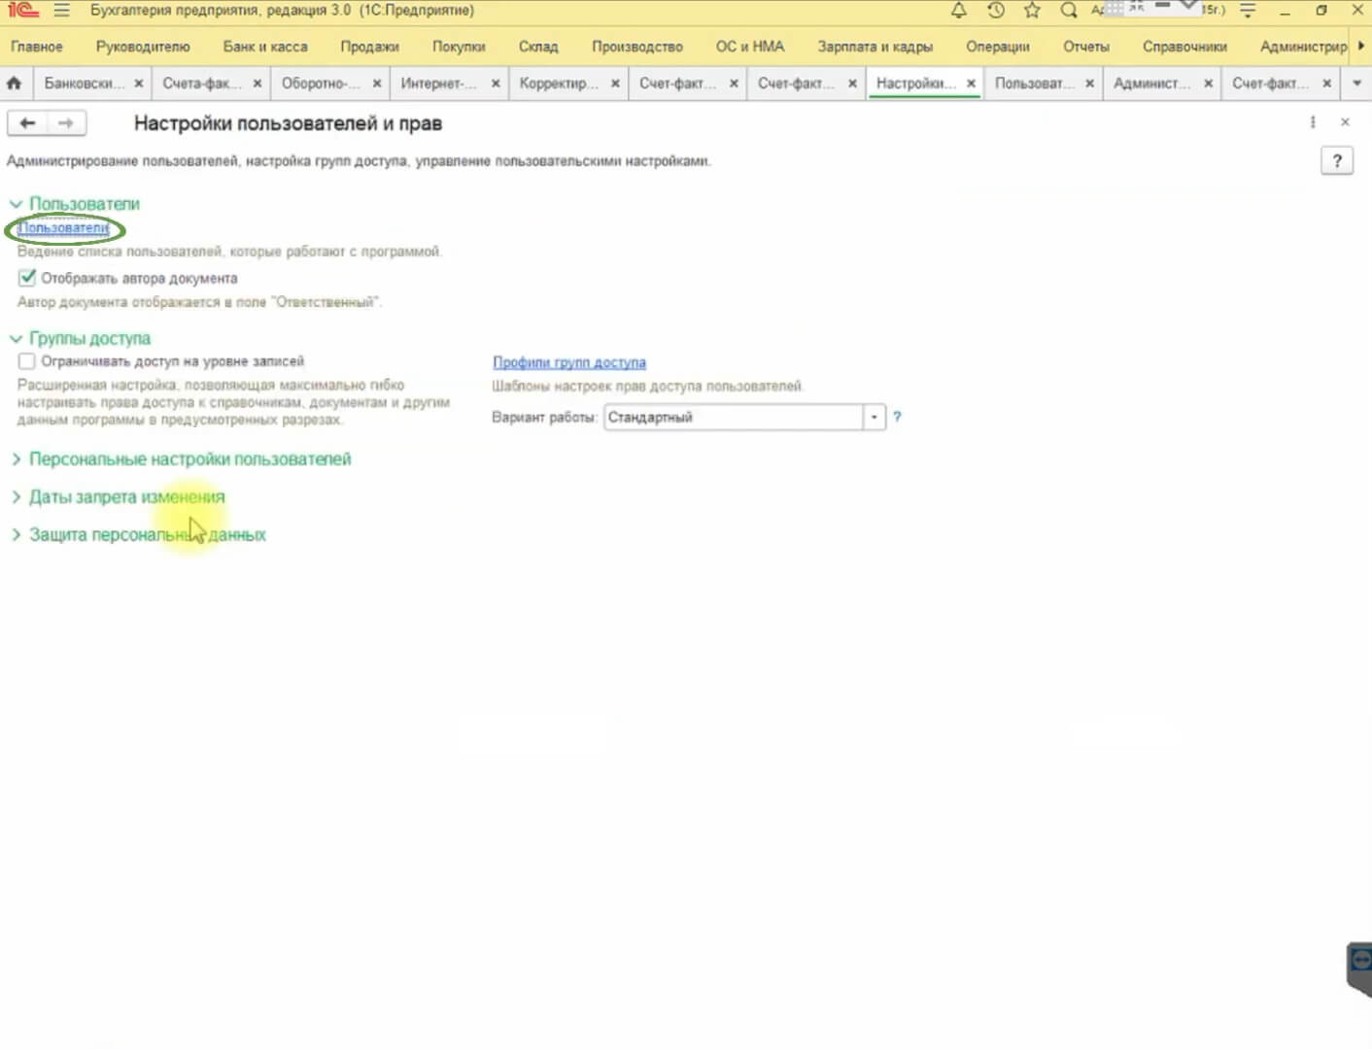1372x1049 pixels.
Task: Collapse the Пользователи section
Action: [16, 204]
